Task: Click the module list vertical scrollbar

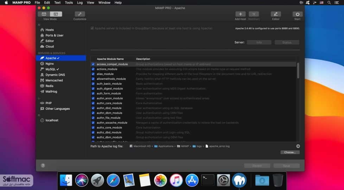Action: [x=298, y=70]
